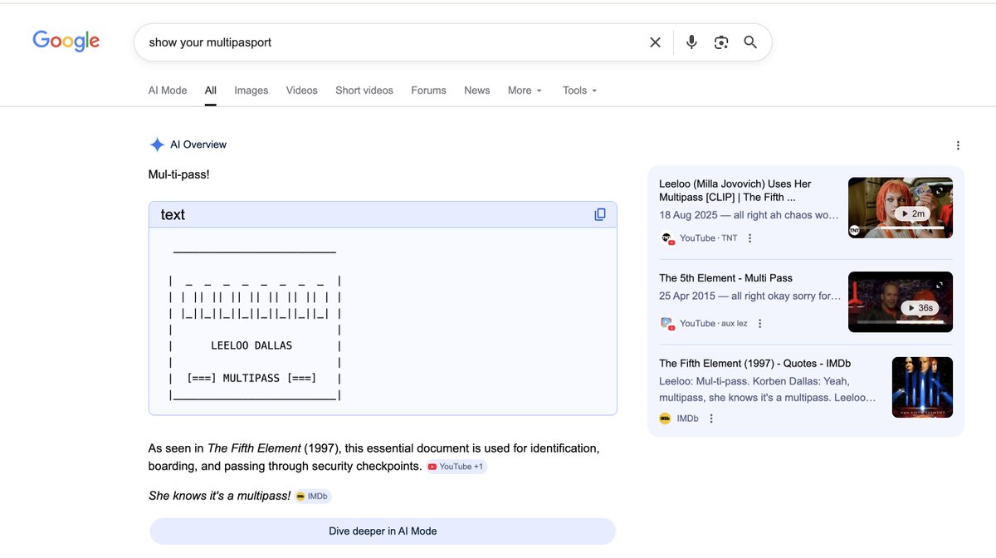Open the IMDb source chip after quote
The width and height of the screenshot is (996, 558).
tap(313, 497)
